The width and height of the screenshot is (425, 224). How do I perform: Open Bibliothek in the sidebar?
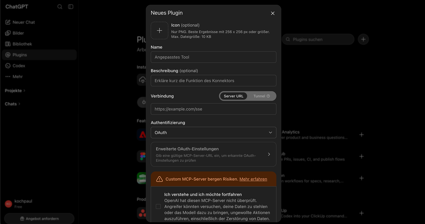[x=39, y=44]
